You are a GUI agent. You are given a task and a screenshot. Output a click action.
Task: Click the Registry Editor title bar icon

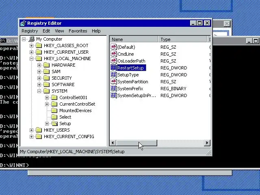(x=23, y=23)
